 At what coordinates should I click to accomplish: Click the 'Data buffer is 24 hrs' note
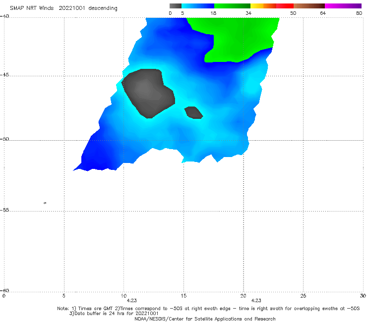point(114,314)
